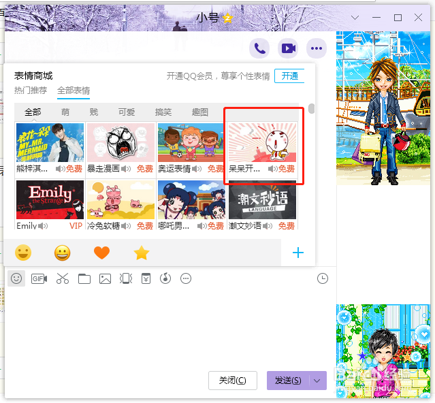The height and width of the screenshot is (403, 435).
Task: Add a sticker pack with the plus icon
Action: tap(298, 253)
